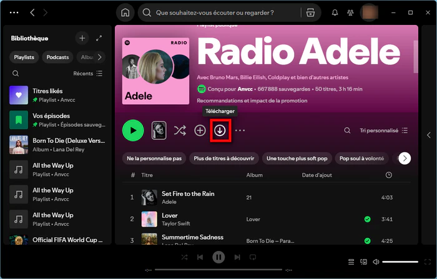Expand the right side panel chevron
Viewport: 437px width, 279px height.
click(429, 135)
